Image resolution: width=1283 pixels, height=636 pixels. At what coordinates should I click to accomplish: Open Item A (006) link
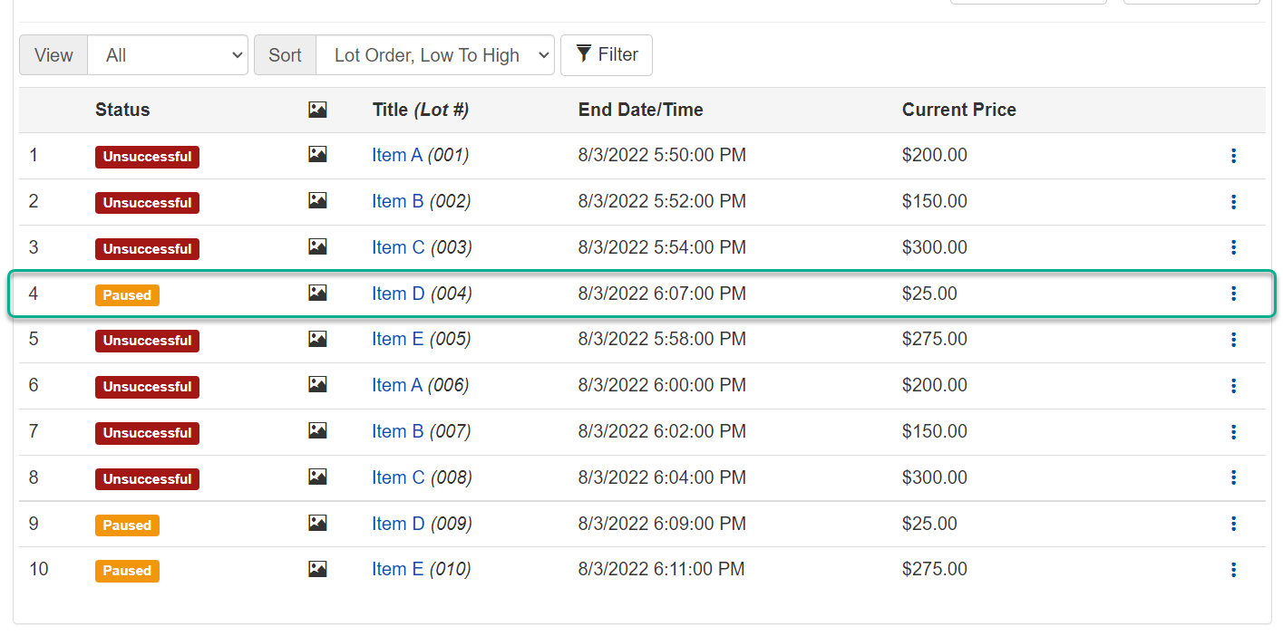397,385
